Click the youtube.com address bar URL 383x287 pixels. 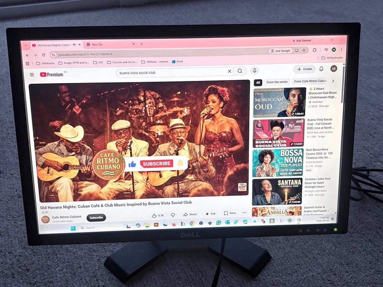(85, 54)
